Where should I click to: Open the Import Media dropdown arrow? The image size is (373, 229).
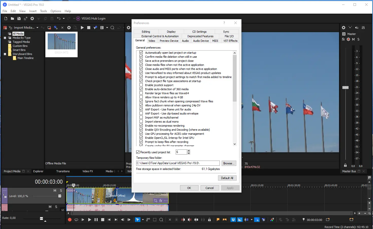point(37,28)
